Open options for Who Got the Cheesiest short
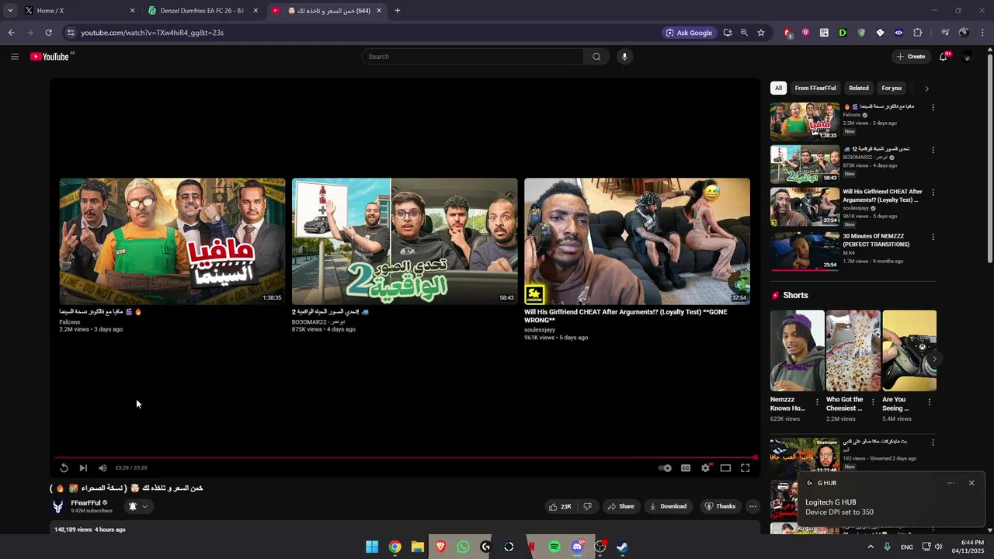Viewport: 994px width, 559px height. pos(873,402)
